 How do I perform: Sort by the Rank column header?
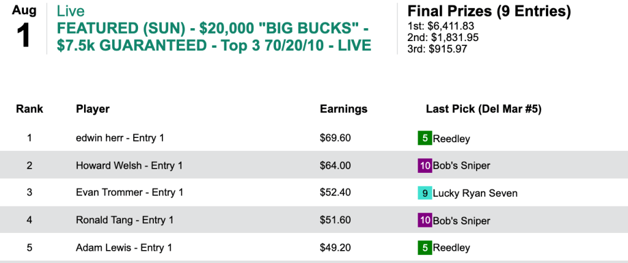[x=29, y=109]
